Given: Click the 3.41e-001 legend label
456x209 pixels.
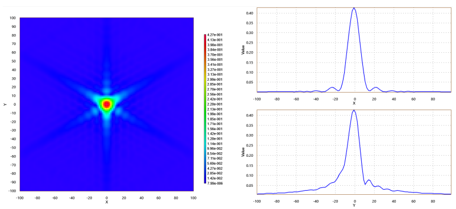Looking at the screenshot, I should click(215, 65).
